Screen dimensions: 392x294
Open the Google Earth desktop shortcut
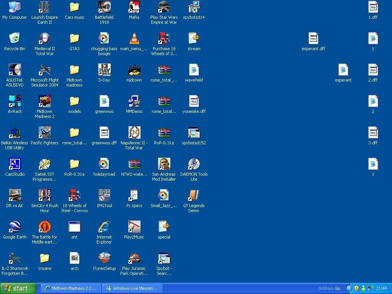[15, 227]
